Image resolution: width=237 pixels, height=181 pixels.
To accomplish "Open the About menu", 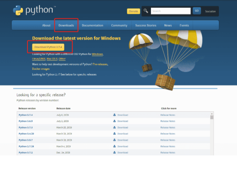I will (x=46, y=25).
